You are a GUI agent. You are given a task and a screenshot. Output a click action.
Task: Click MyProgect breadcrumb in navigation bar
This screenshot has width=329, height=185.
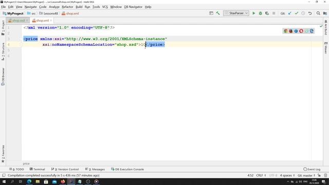click(x=13, y=13)
